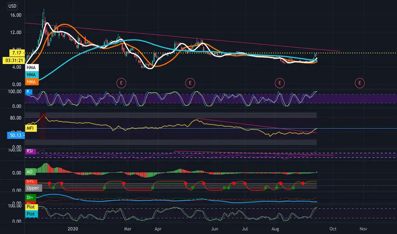Image resolution: width=397 pixels, height=234 pixels.
Task: Open the USD currency selector
Action: click(x=12, y=6)
